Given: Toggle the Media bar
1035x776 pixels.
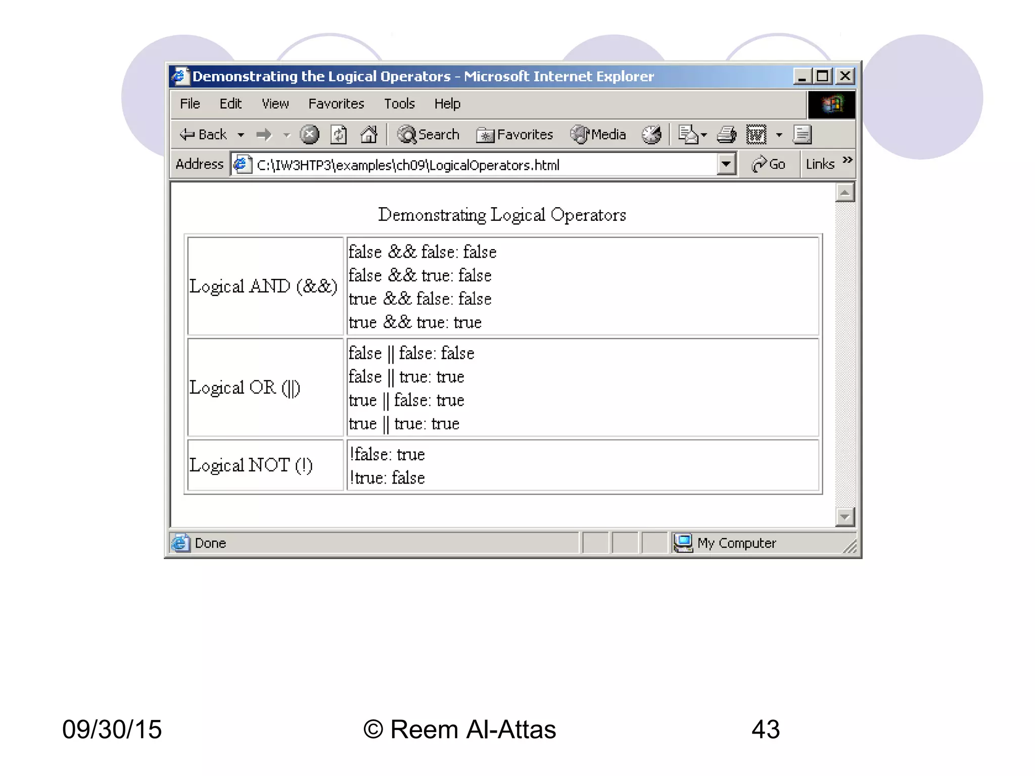Looking at the screenshot, I should coord(598,134).
